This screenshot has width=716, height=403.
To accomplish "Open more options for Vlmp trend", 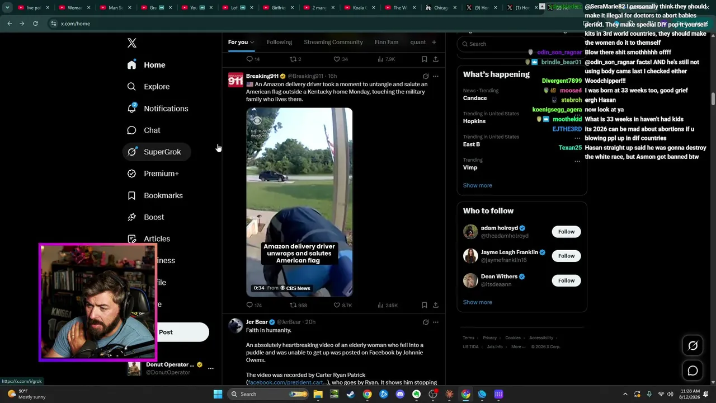I will point(577,161).
